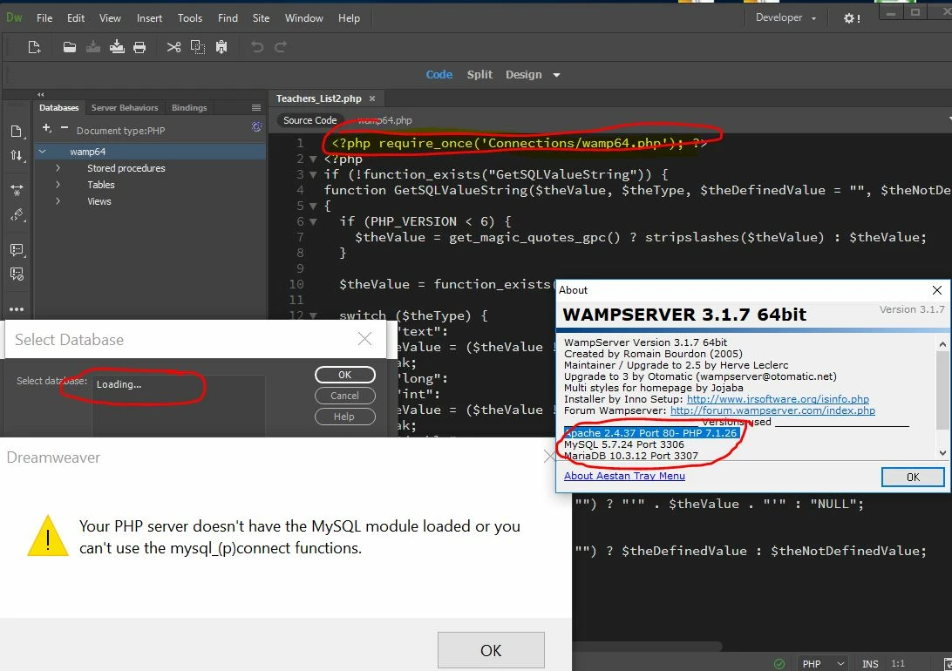Click the Copy icon in the toolbar
The width and height of the screenshot is (952, 671).
pyautogui.click(x=197, y=47)
